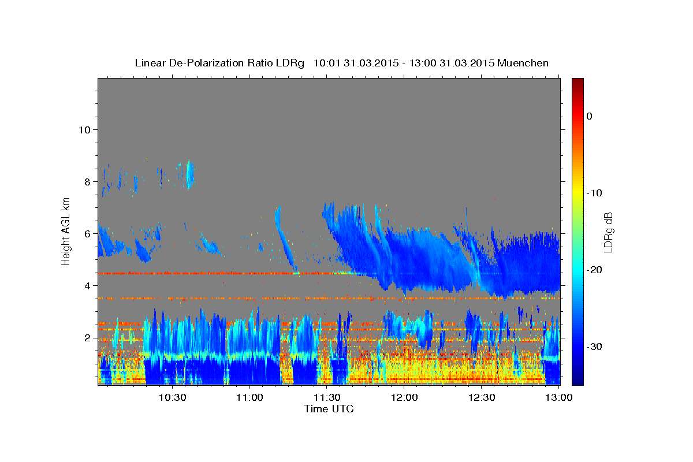The image size is (693, 462).
Task: Click the 'Time UTC' axis label
Action: pos(329,409)
